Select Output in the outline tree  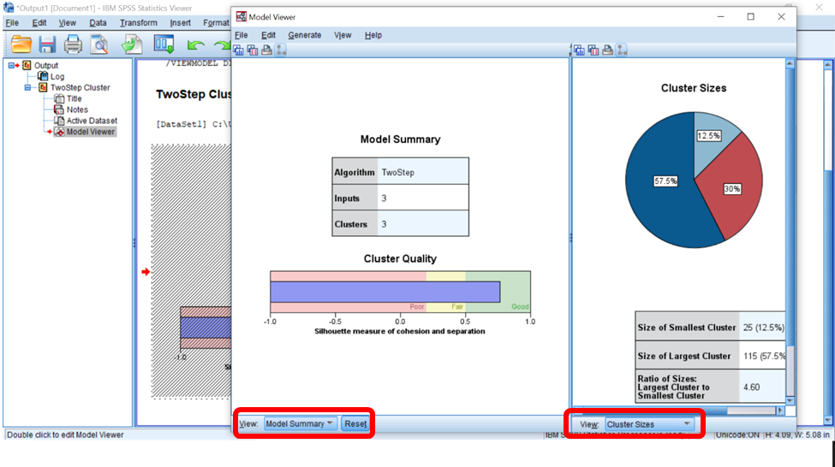pyautogui.click(x=46, y=65)
